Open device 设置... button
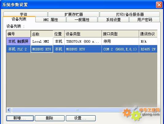This screenshot has height=124, width=164. [81, 118]
